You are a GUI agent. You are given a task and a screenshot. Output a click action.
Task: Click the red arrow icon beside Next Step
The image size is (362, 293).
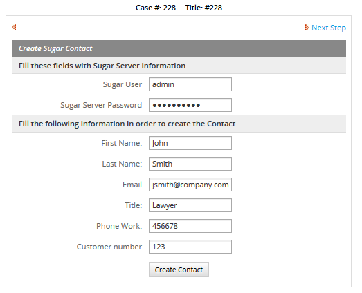pyautogui.click(x=307, y=28)
